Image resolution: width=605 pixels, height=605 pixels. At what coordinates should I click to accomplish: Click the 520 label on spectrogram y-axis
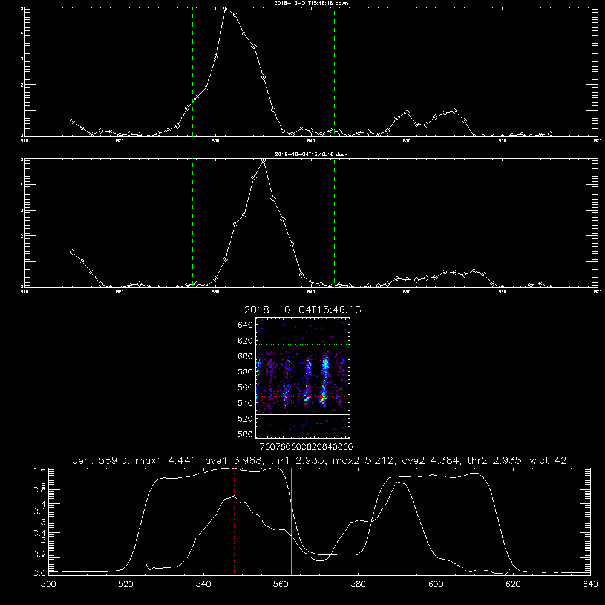pyautogui.click(x=246, y=419)
